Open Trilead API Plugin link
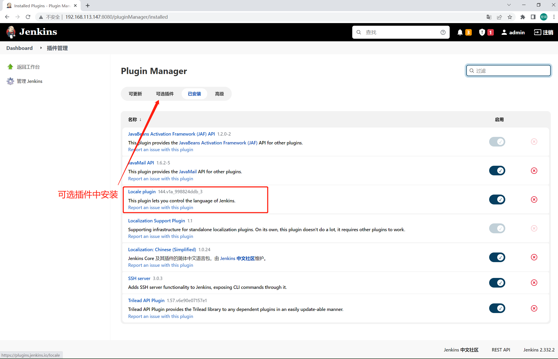 [x=146, y=301]
